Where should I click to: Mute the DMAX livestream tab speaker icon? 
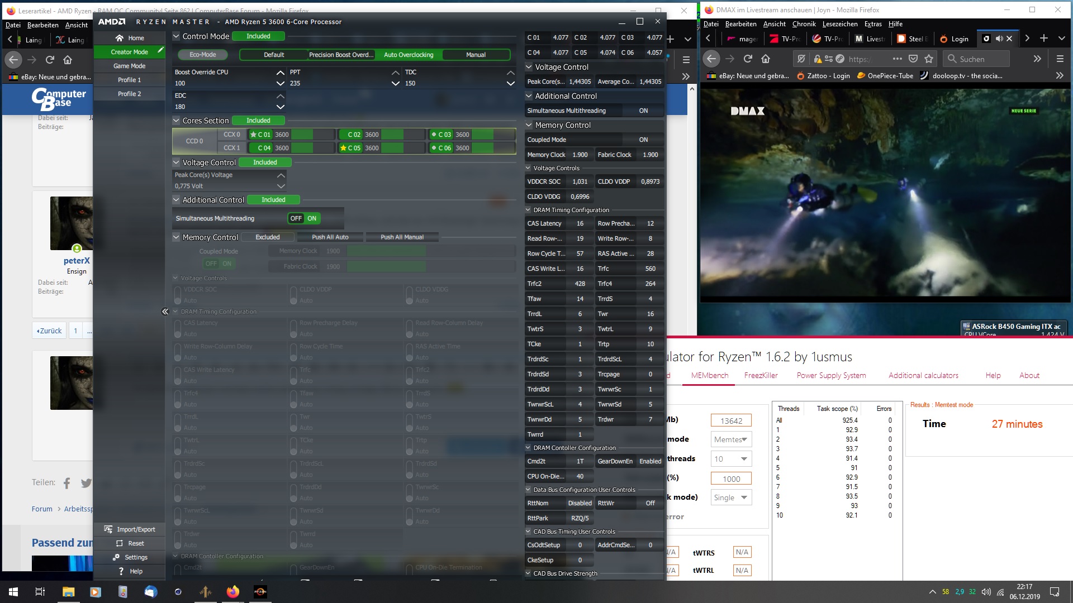point(999,39)
